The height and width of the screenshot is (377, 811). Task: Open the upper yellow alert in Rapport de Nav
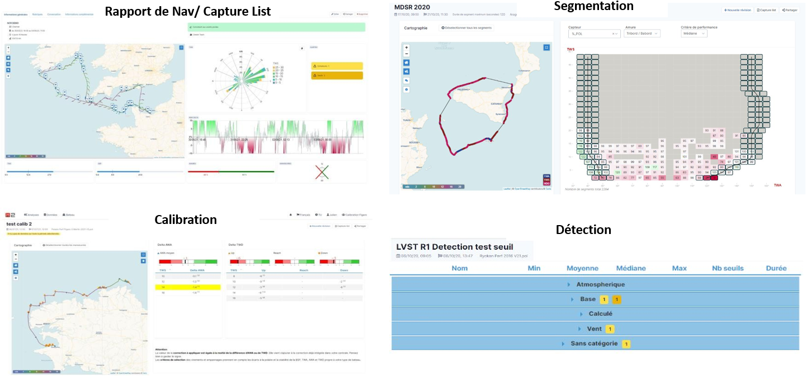pyautogui.click(x=337, y=66)
